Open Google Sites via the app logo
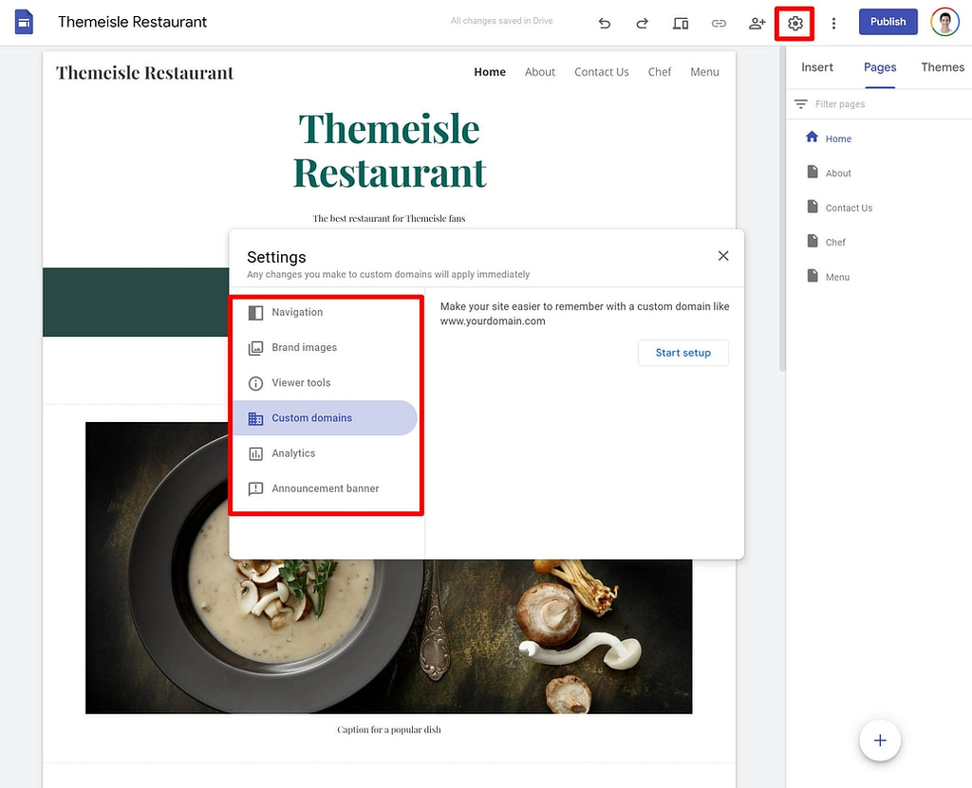Viewport: 972px width, 788px height. [24, 21]
